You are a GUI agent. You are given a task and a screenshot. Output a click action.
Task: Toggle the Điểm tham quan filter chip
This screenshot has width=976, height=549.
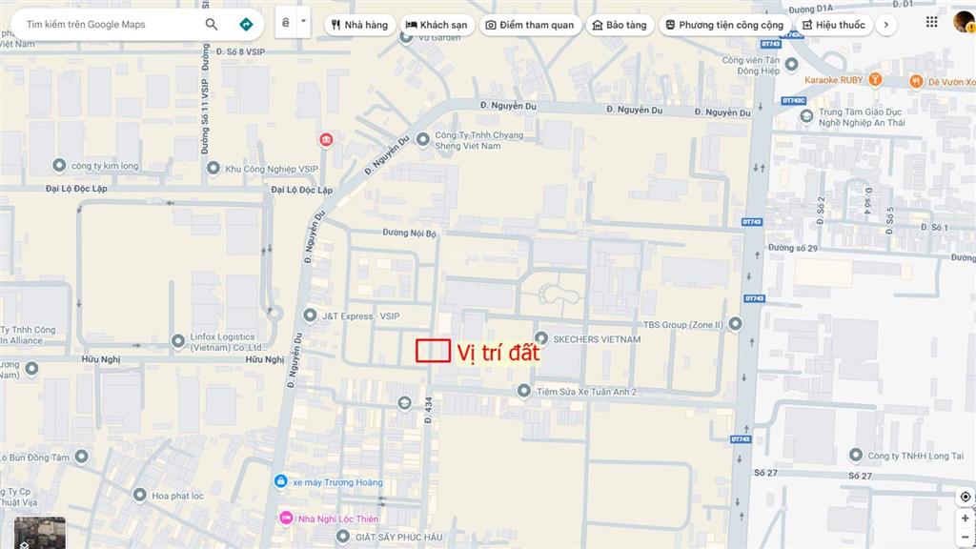coord(530,24)
